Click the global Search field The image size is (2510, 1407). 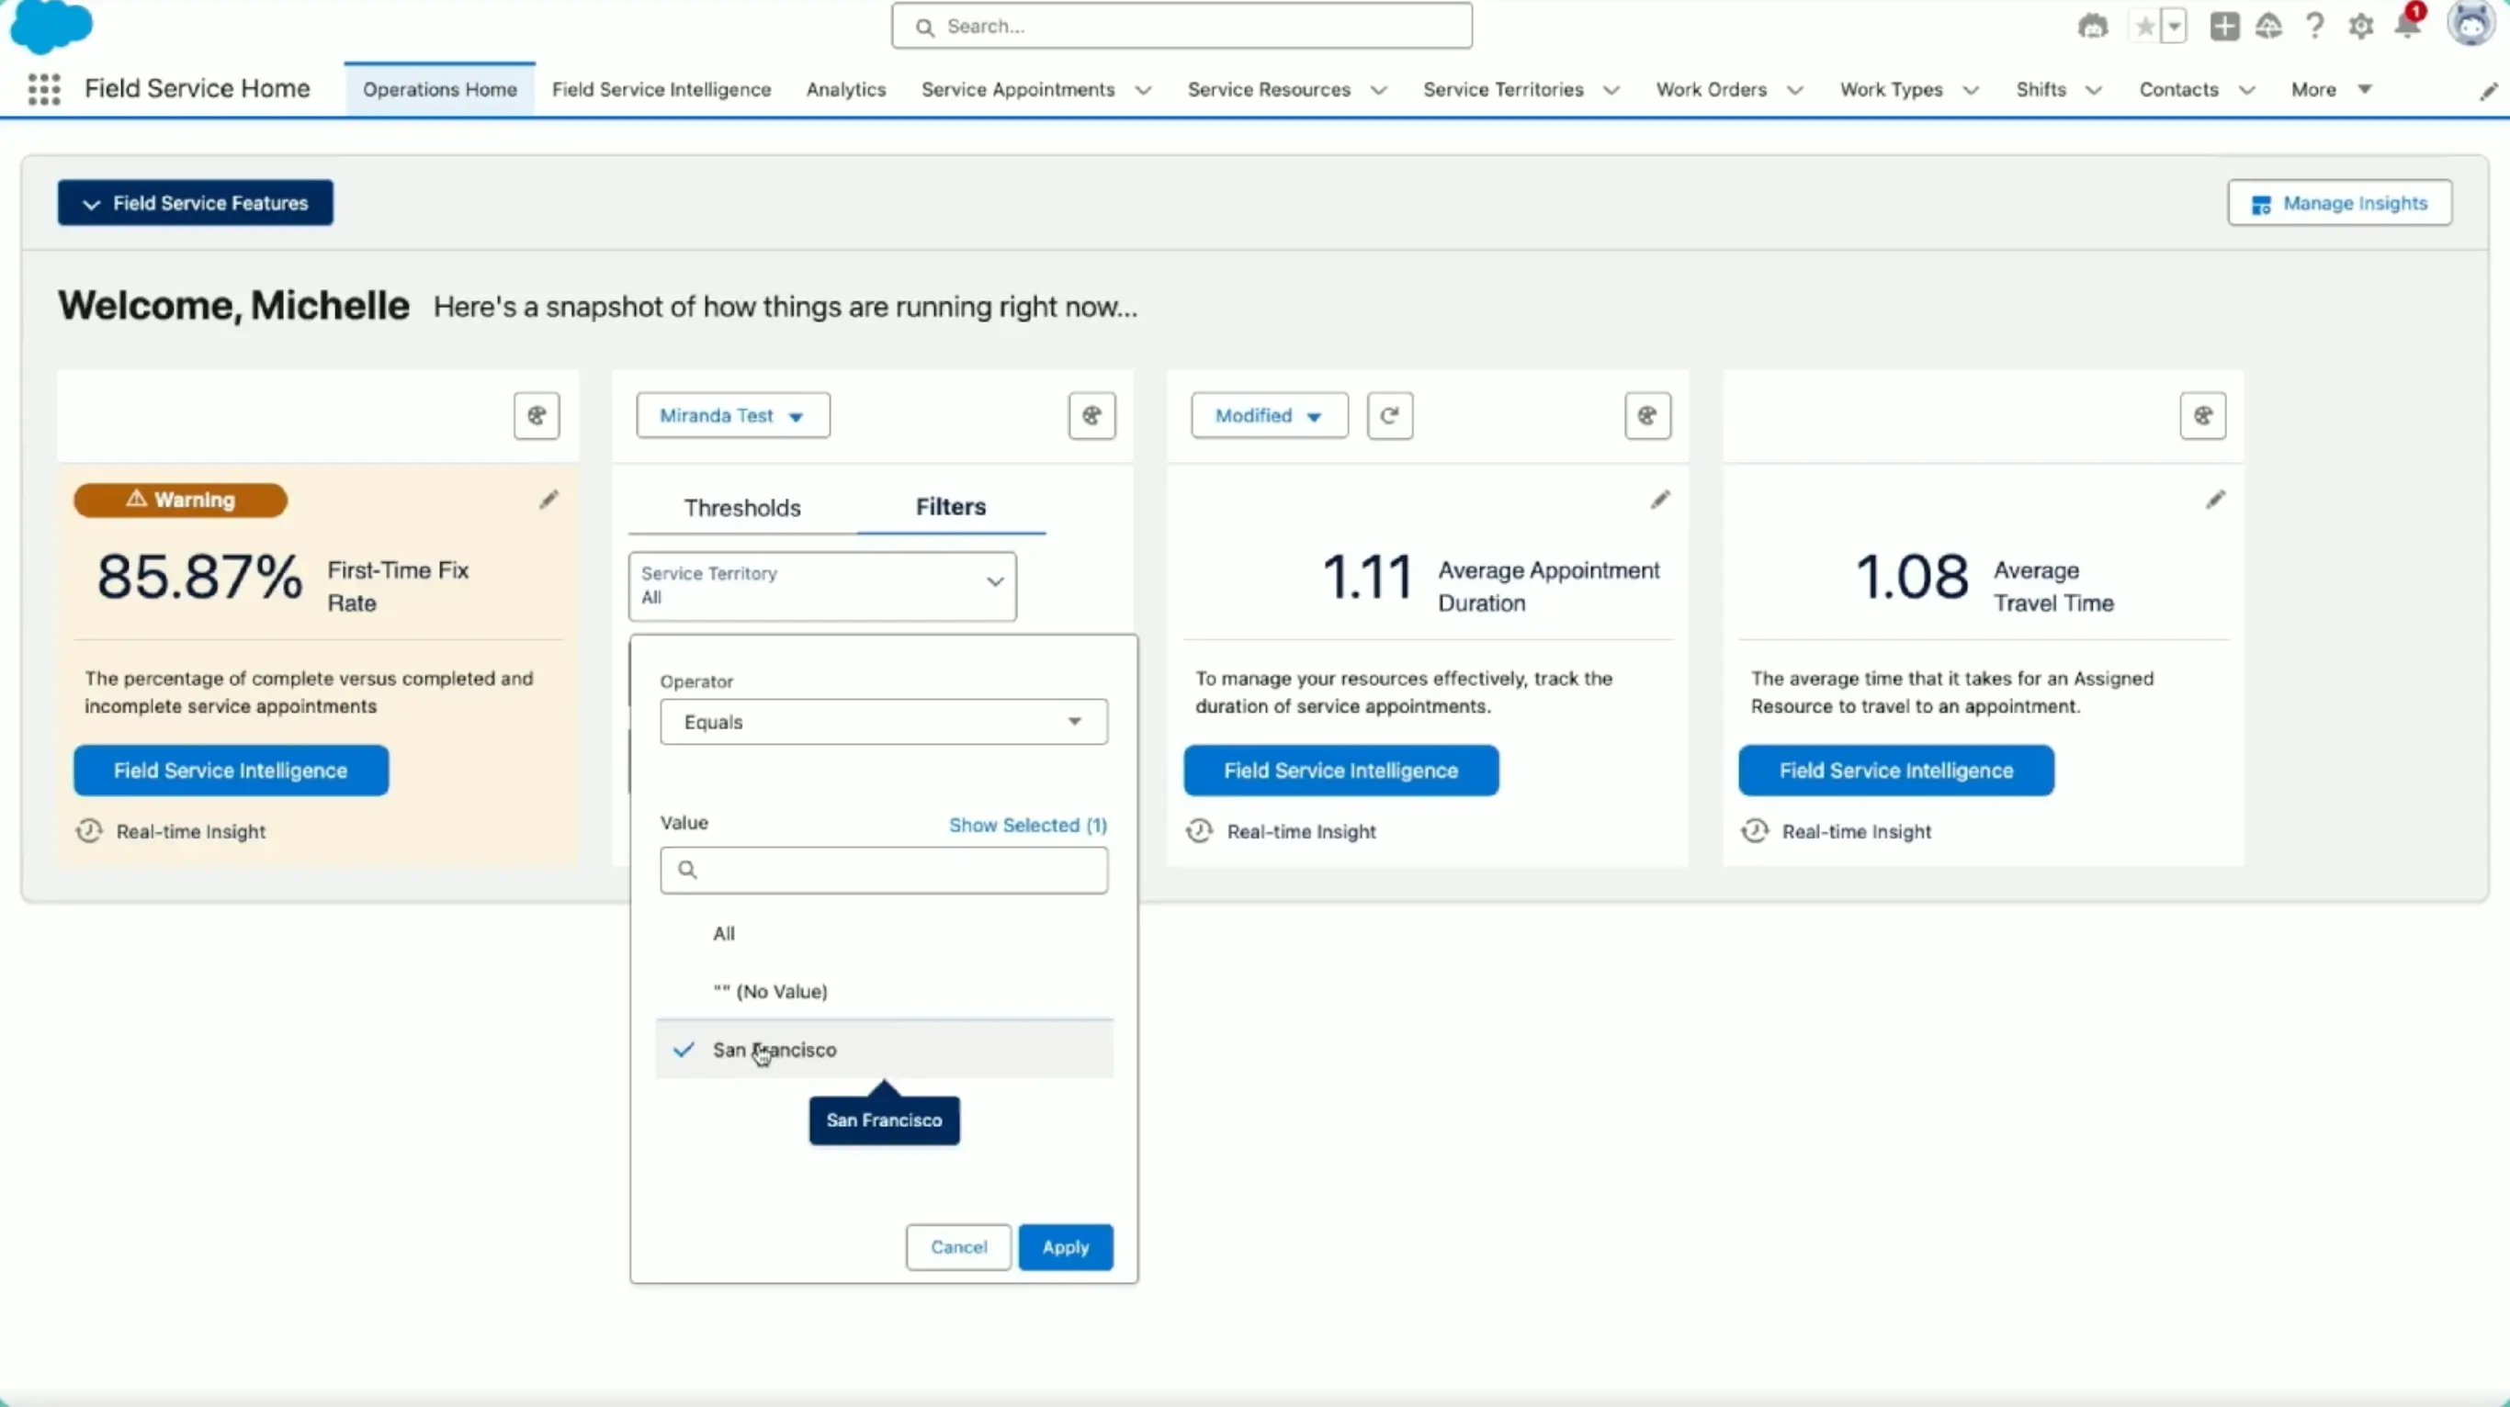1181,27
